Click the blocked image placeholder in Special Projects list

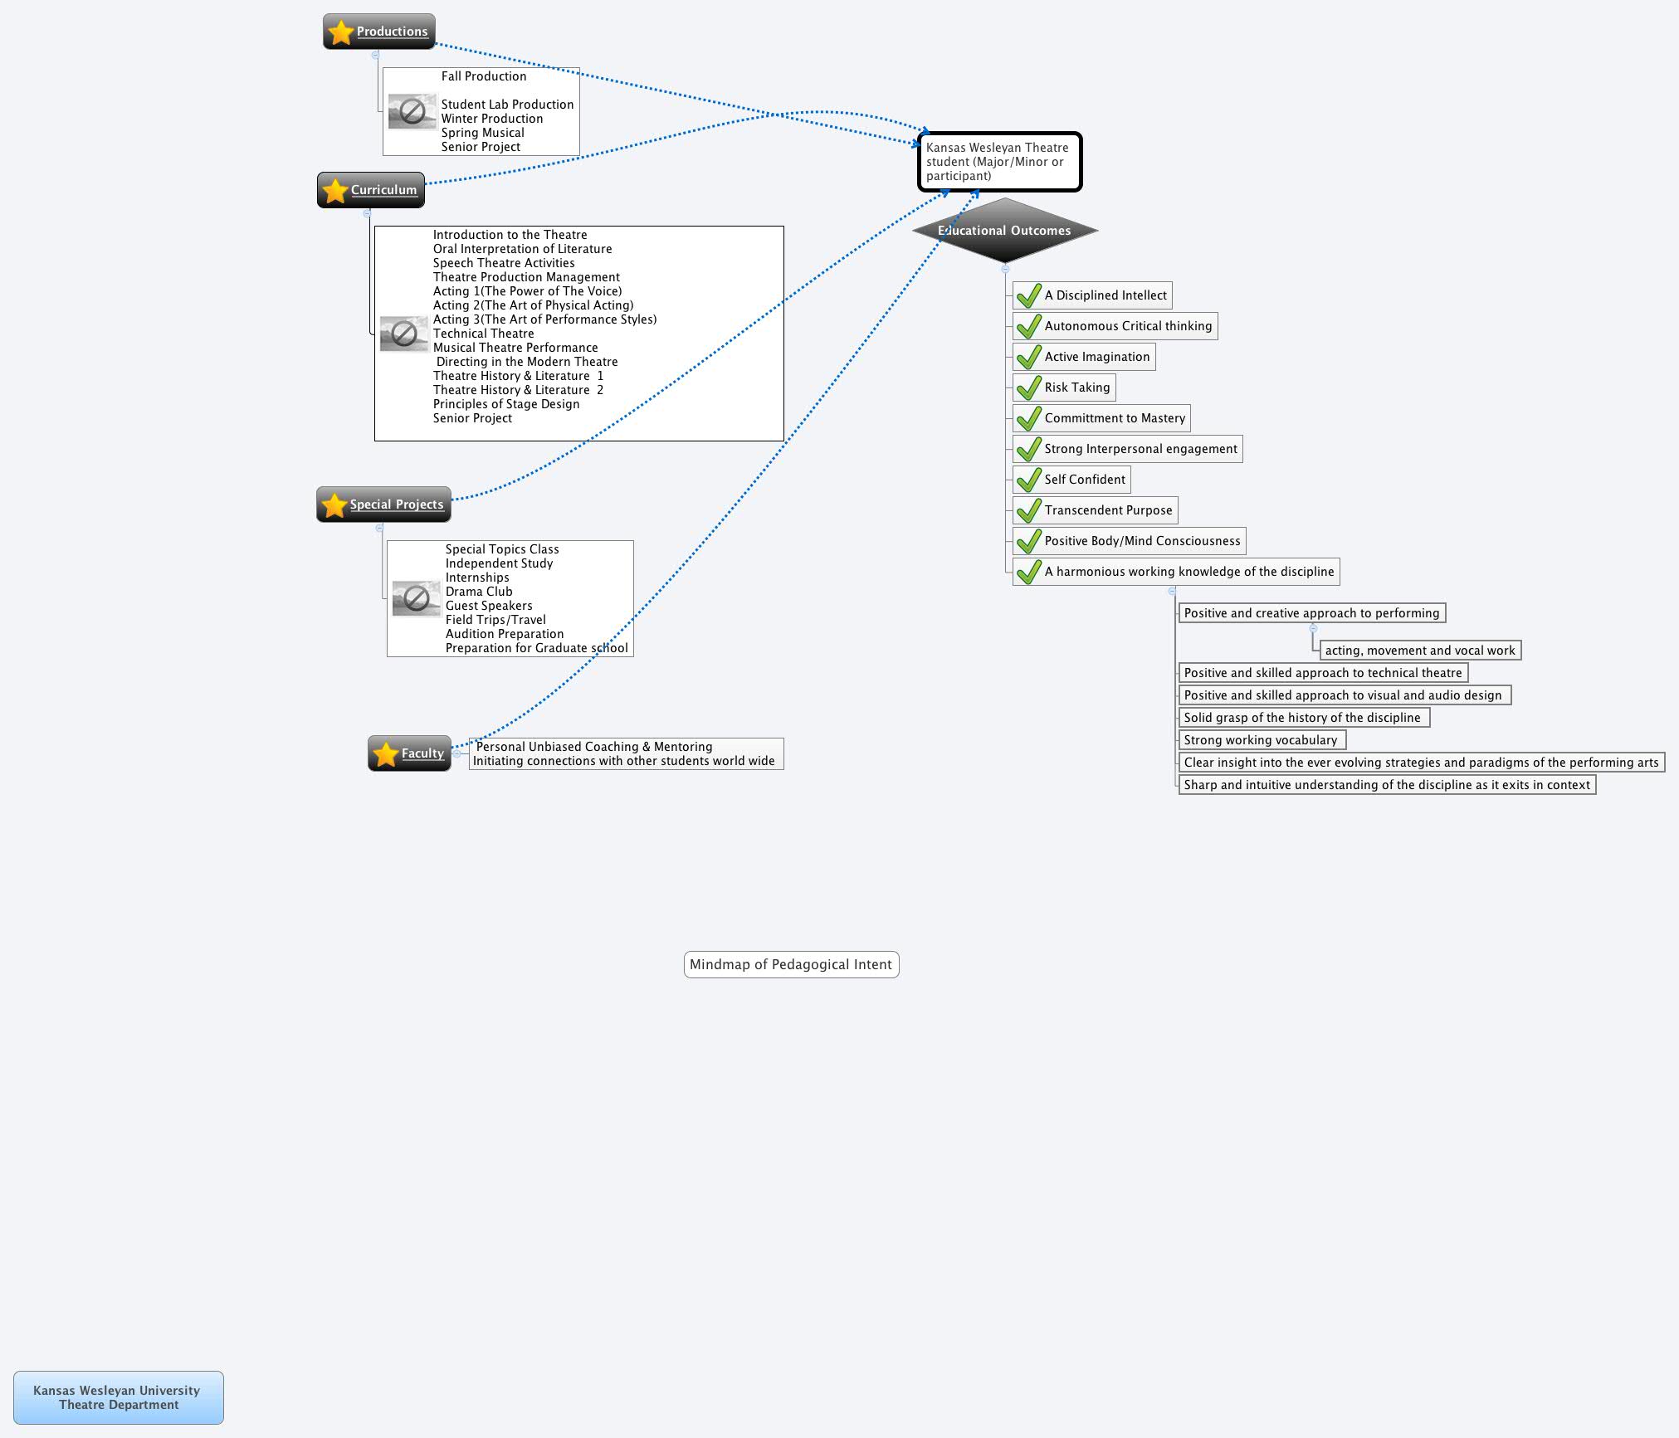417,598
